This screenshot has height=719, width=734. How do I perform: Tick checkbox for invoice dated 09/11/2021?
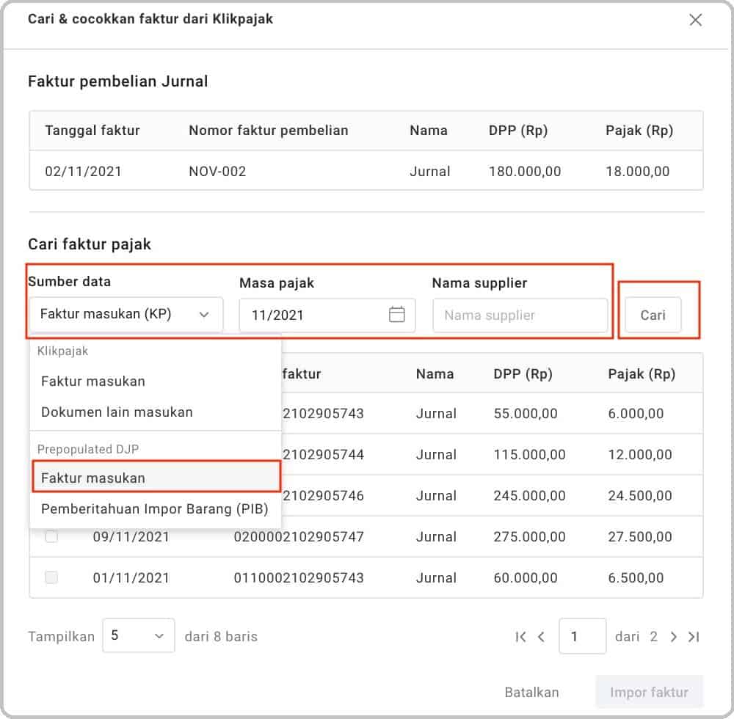point(51,536)
